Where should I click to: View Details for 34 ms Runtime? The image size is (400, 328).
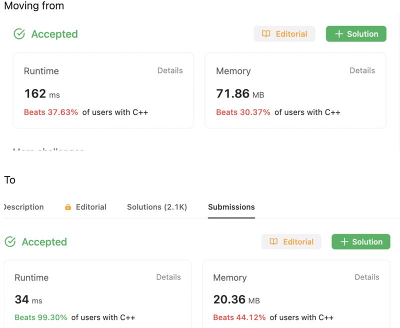point(168,277)
